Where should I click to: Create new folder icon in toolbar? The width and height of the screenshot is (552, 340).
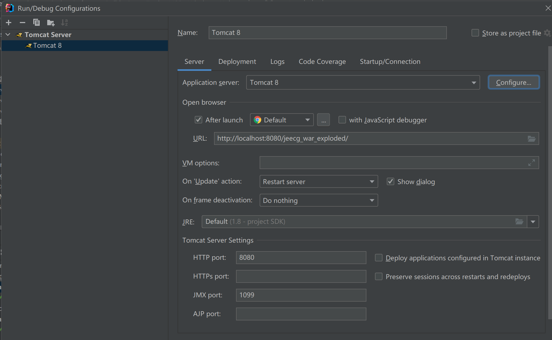50,23
